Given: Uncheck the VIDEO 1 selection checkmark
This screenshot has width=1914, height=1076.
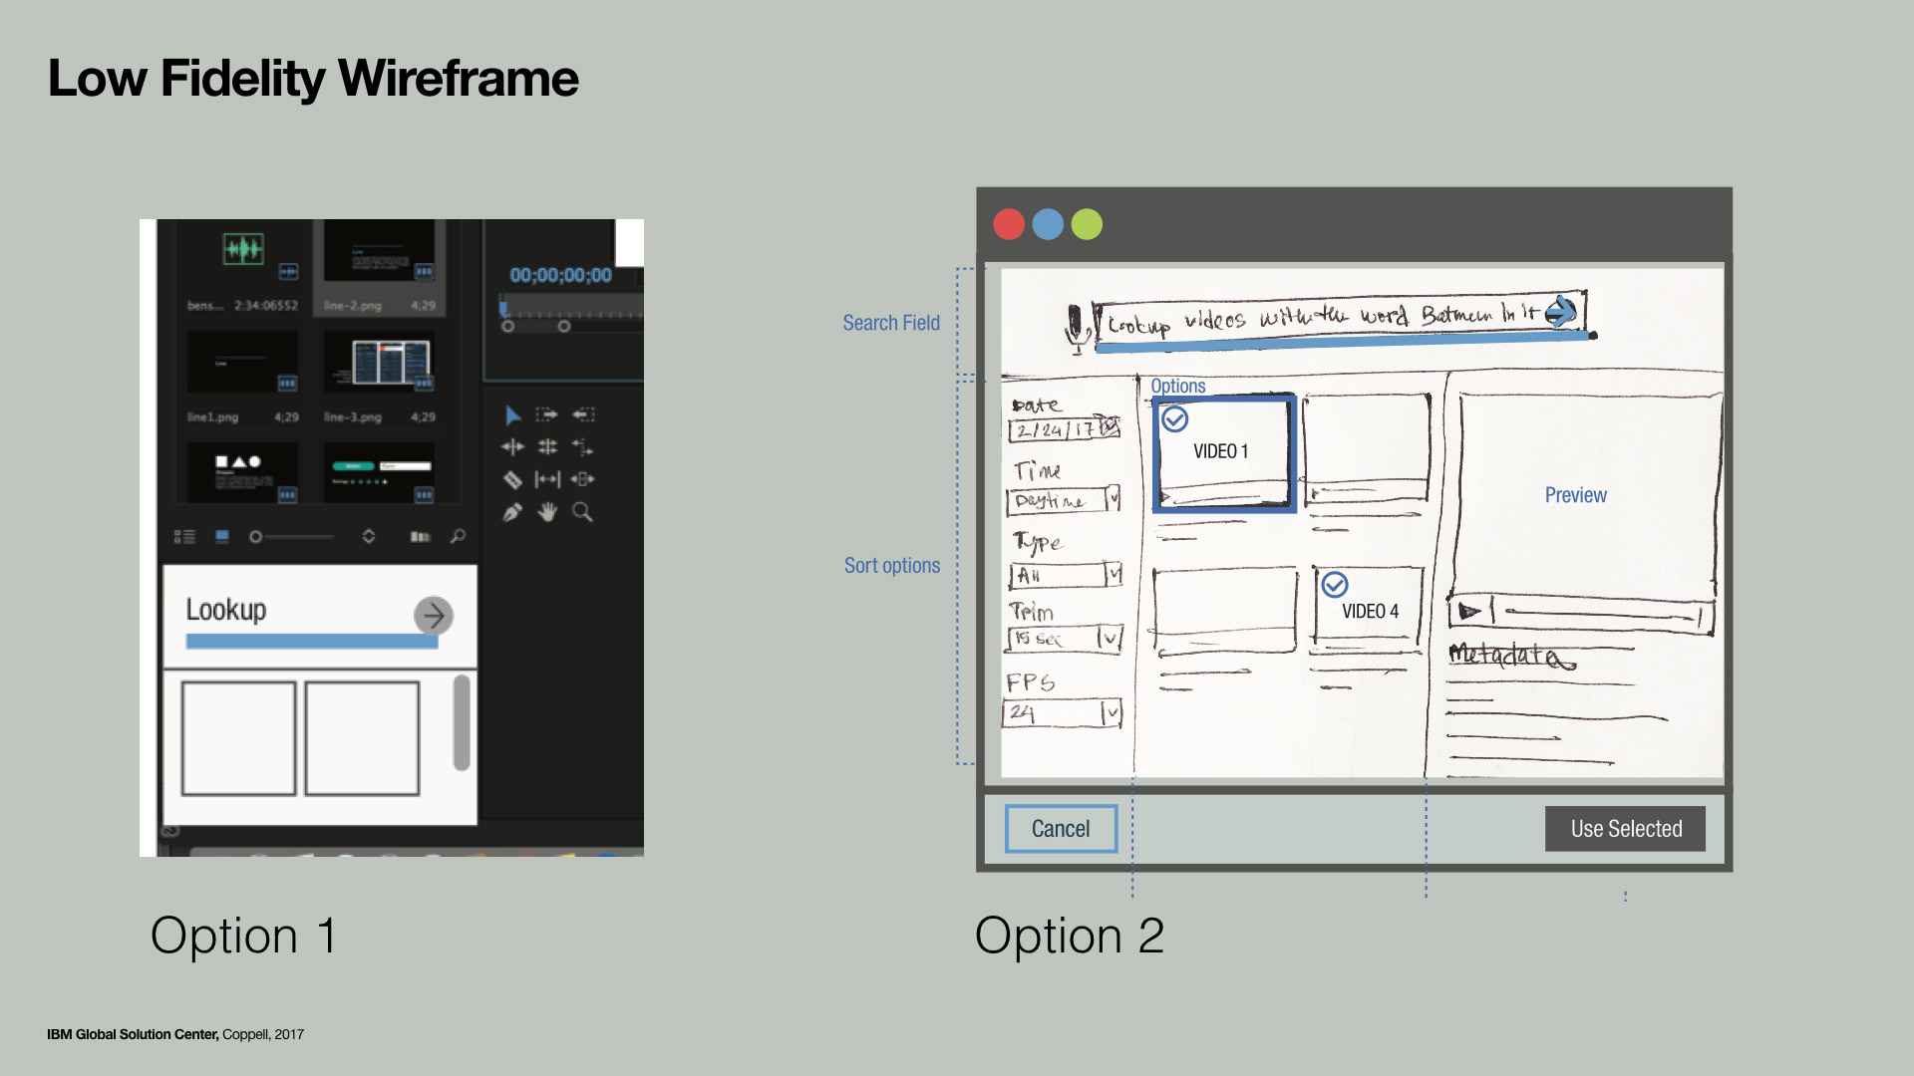Looking at the screenshot, I should (1175, 419).
